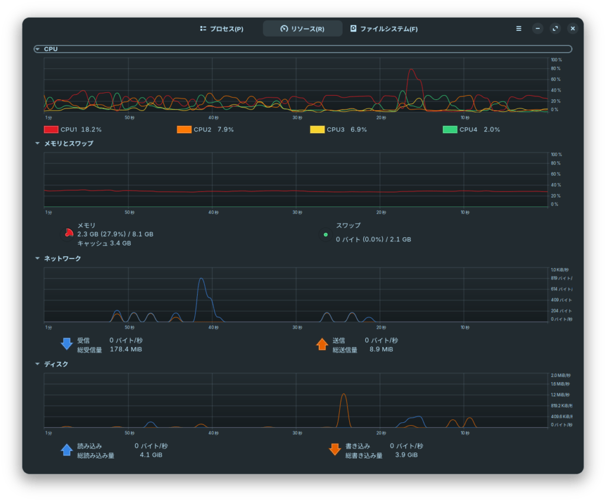The image size is (606, 501).
Task: Collapse the メモリとスワップ section
Action: click(38, 143)
